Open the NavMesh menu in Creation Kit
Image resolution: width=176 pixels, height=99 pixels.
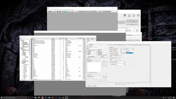(60, 10)
